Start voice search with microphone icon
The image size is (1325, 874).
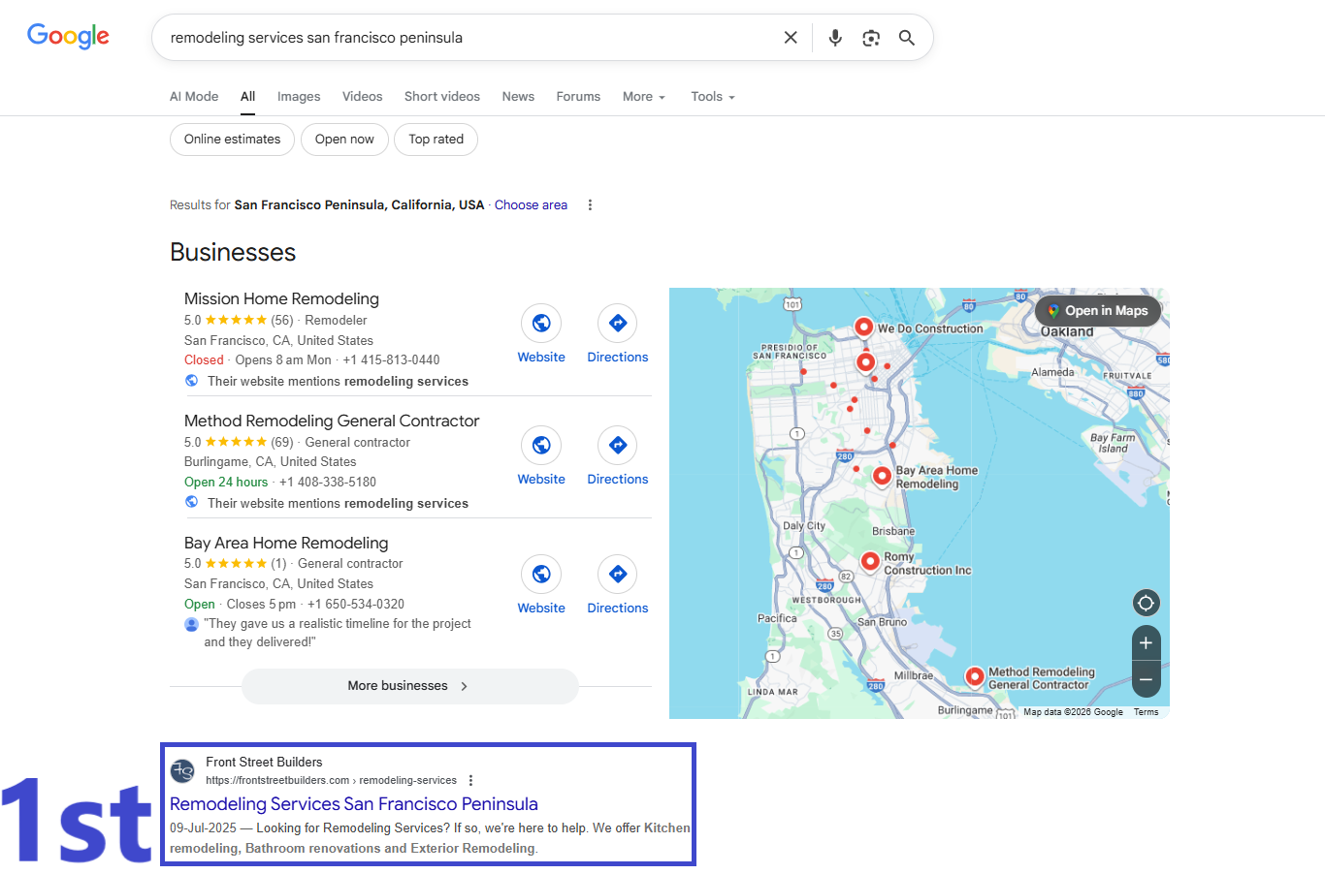(835, 38)
